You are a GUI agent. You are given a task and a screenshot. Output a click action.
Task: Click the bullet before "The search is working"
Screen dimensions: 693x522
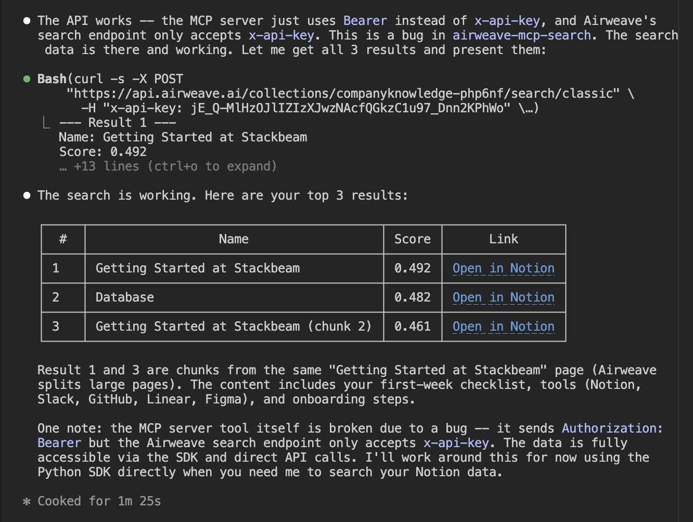click(x=27, y=195)
